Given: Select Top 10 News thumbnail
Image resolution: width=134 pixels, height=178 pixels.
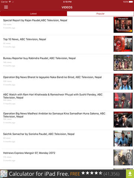Looking at the screenshot, I should click(123, 44).
